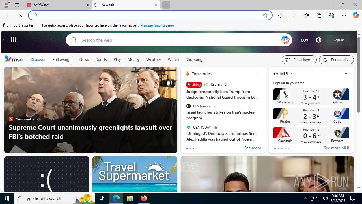Image resolution: width=362 pixels, height=204 pixels.
Task: Open the Collections icon
Action: 319,15
